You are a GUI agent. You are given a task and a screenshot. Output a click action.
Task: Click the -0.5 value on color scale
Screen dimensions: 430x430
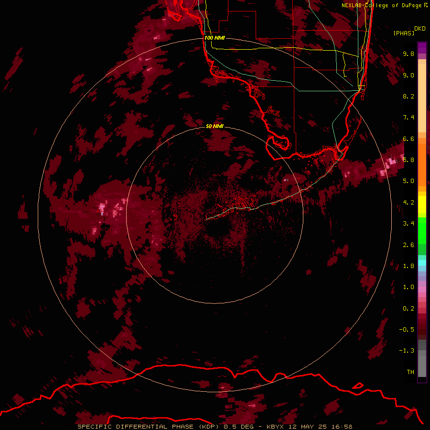pyautogui.click(x=407, y=330)
